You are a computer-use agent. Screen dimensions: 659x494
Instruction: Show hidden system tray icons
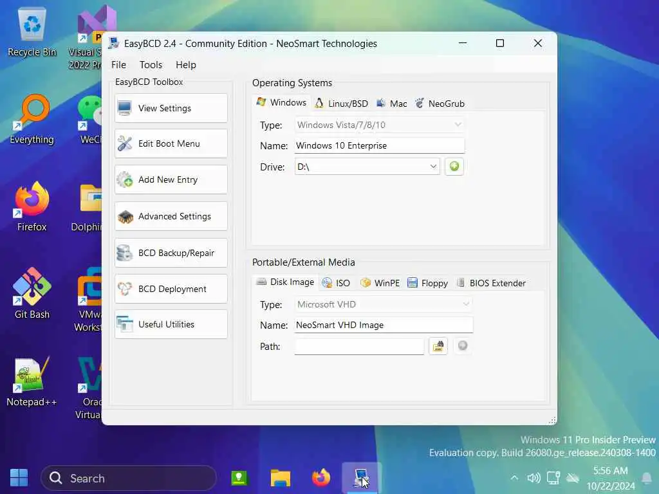click(514, 478)
